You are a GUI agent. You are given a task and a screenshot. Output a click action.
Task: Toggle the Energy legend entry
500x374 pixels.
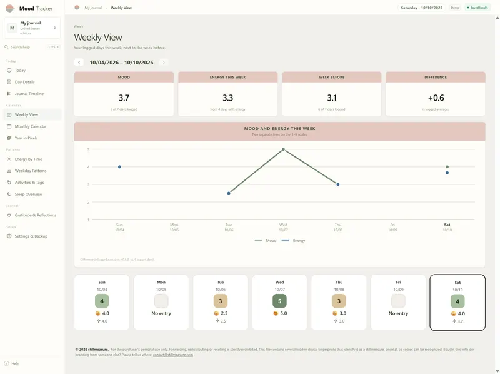(x=293, y=240)
